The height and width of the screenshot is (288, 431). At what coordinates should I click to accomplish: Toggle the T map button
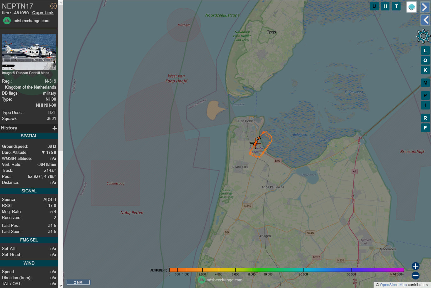[396, 6]
